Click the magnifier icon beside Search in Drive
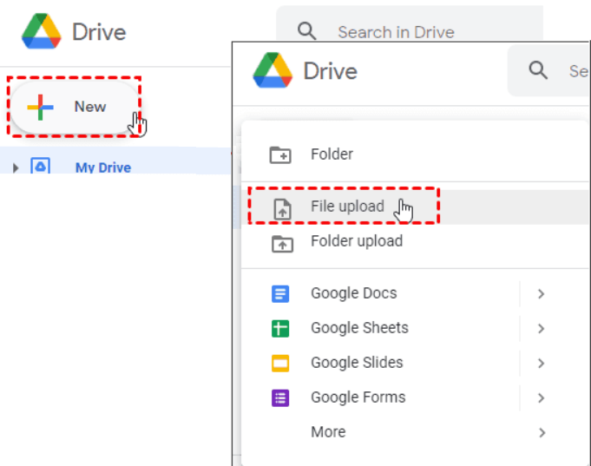The height and width of the screenshot is (466, 591). [x=306, y=31]
